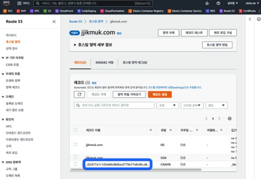Click the 영역 파일 가져오기 button
Image resolution: width=261 pixels, height=179 pixels.
point(129,95)
